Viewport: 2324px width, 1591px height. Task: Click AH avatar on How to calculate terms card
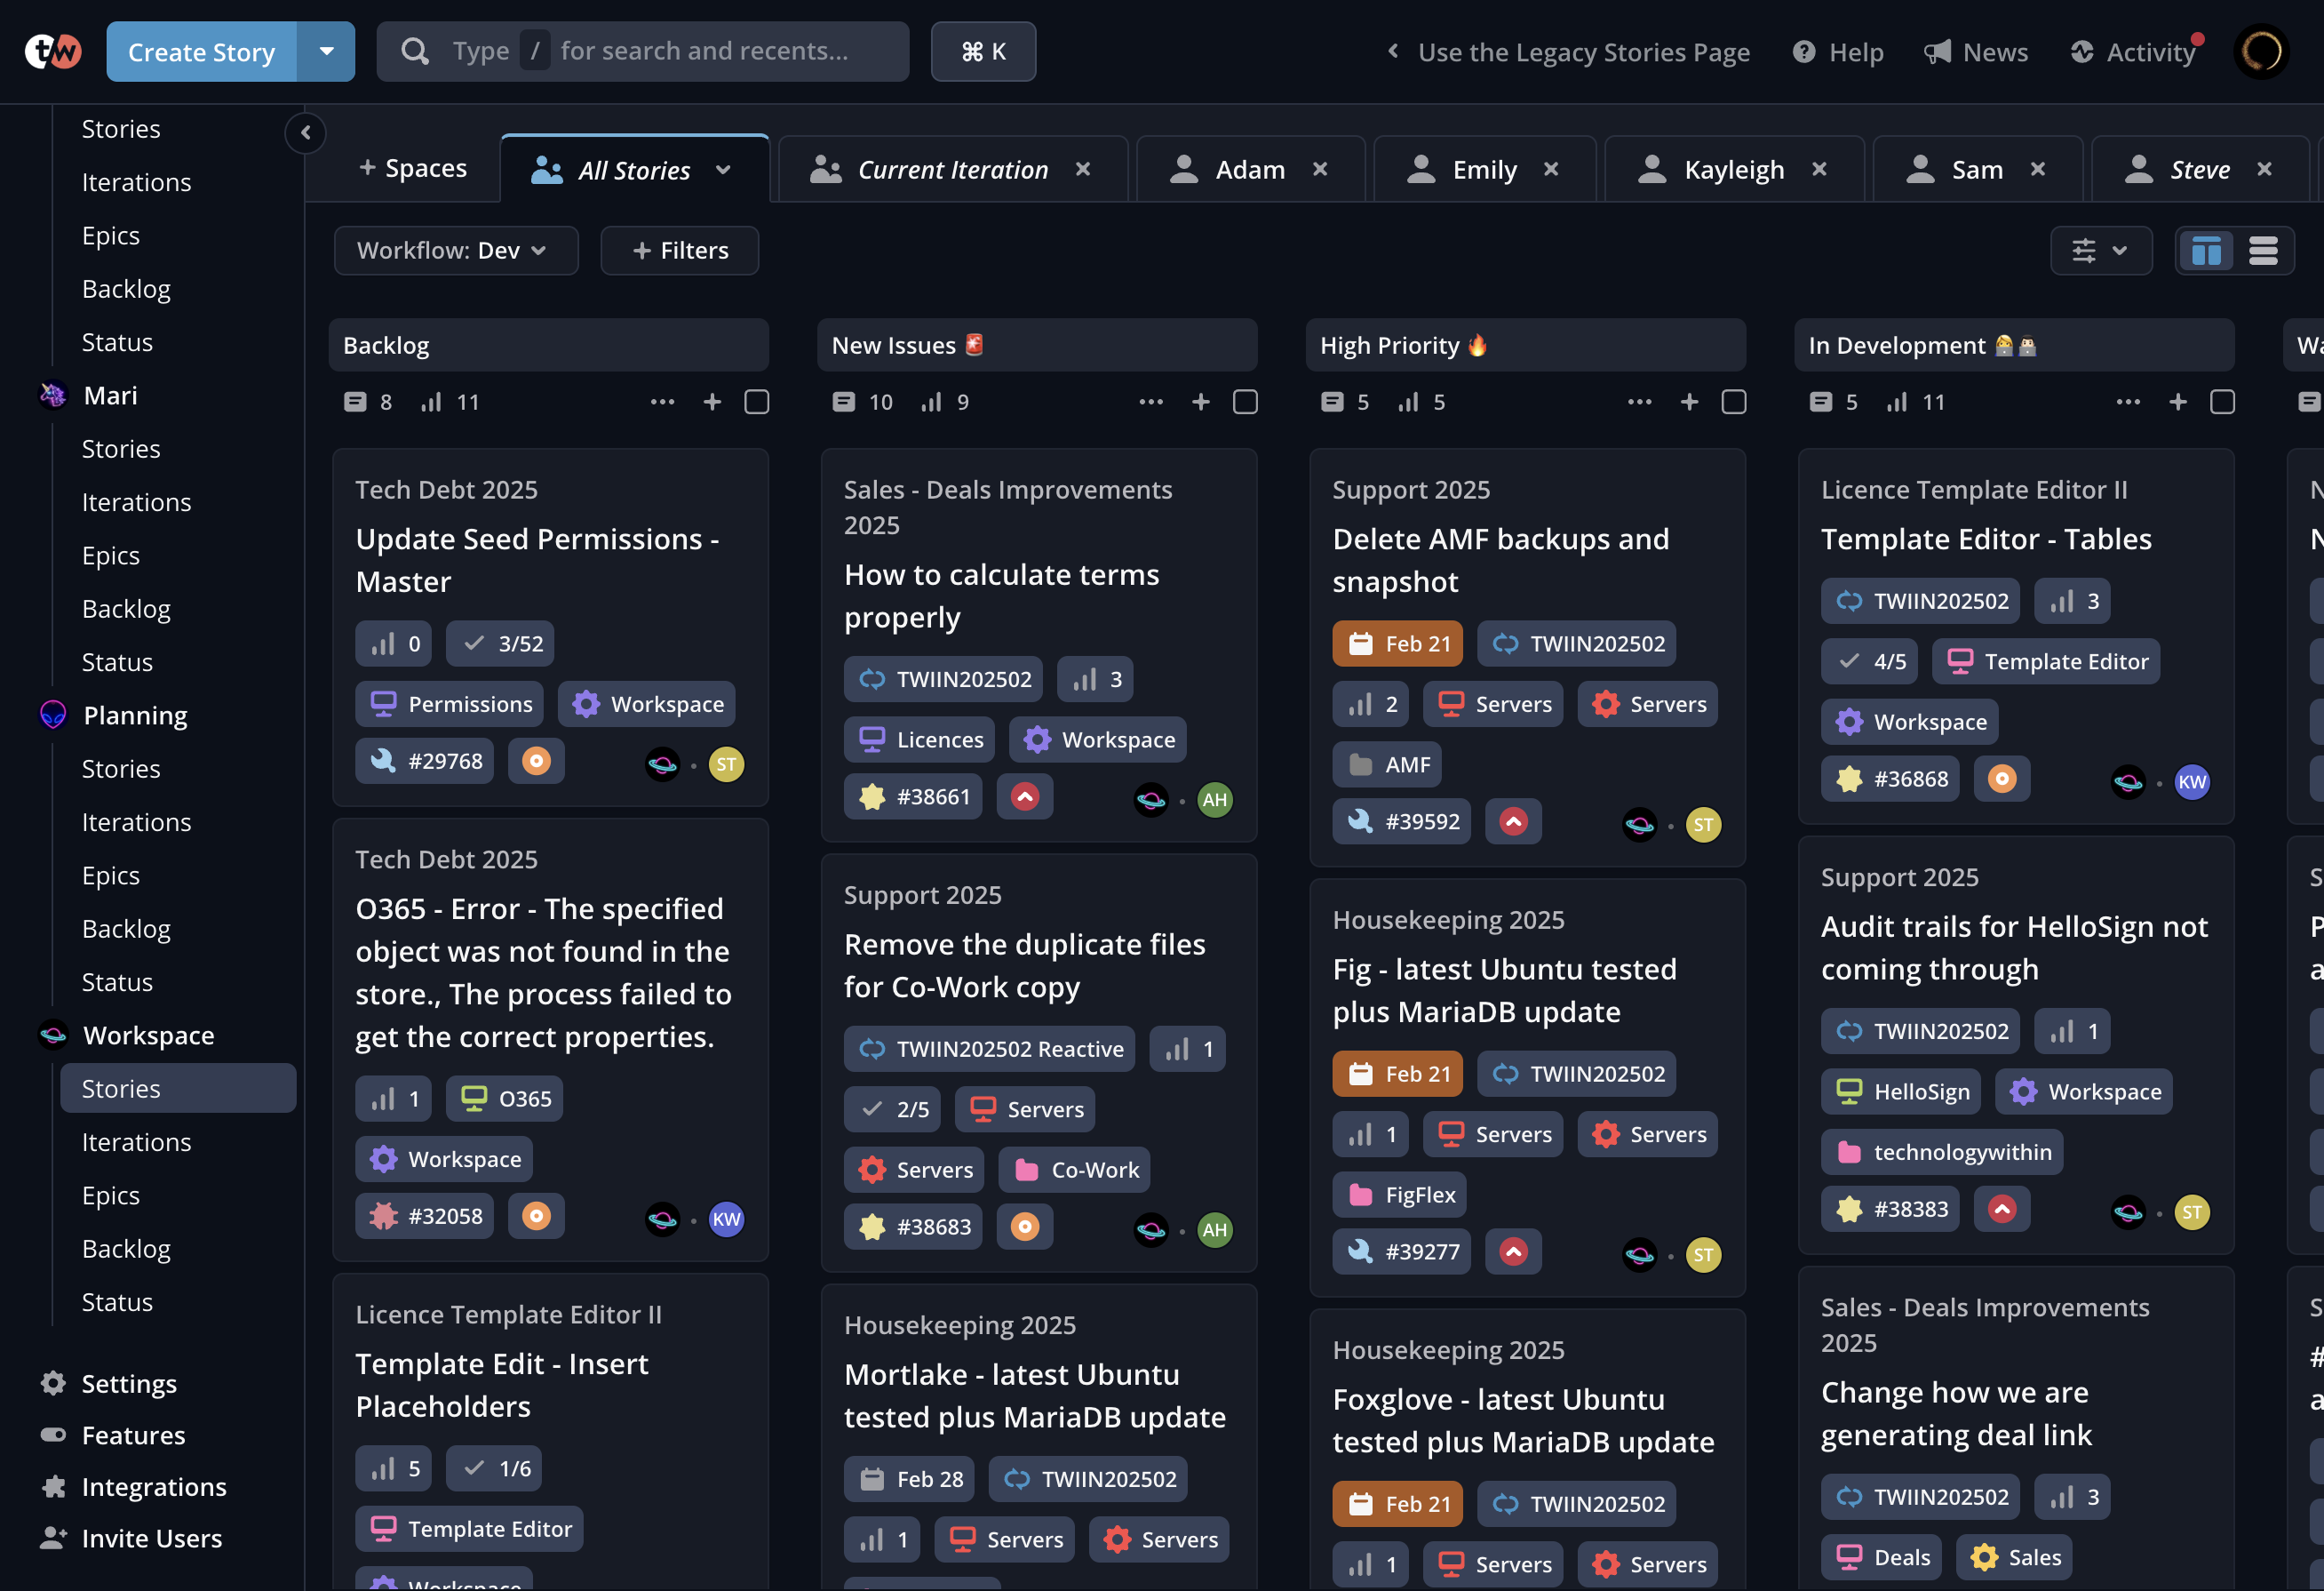pyautogui.click(x=1214, y=800)
